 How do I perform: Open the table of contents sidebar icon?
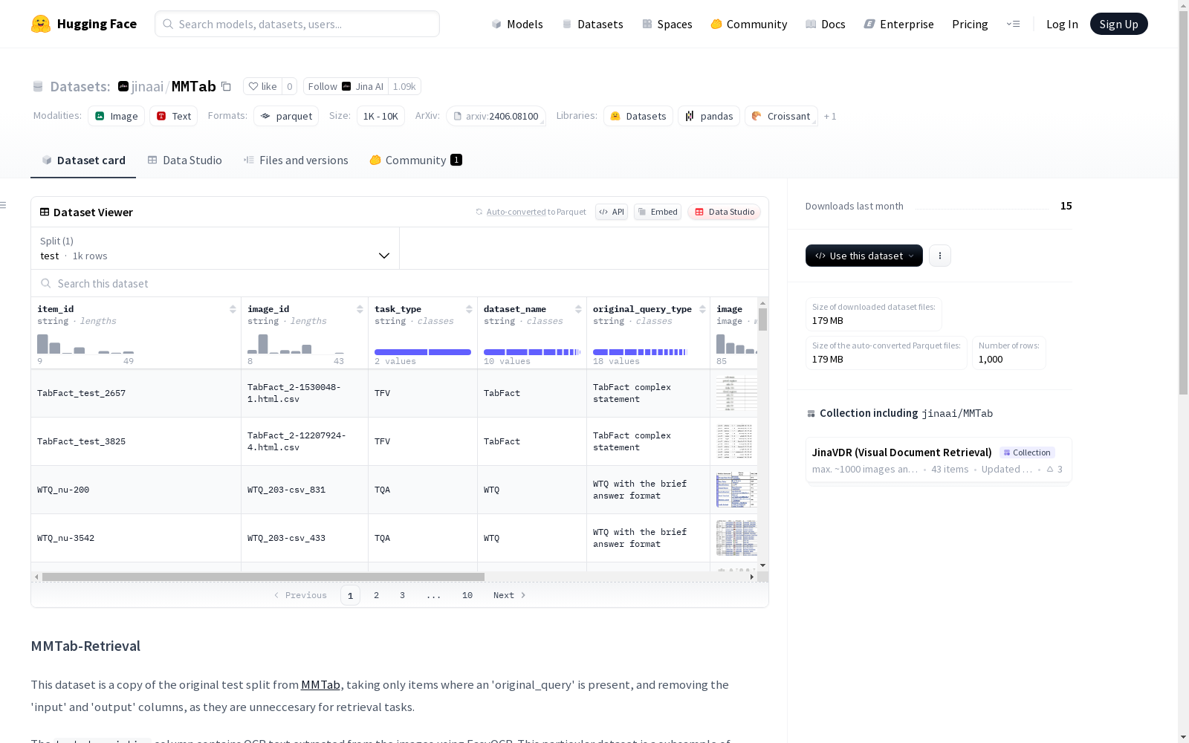[4, 205]
